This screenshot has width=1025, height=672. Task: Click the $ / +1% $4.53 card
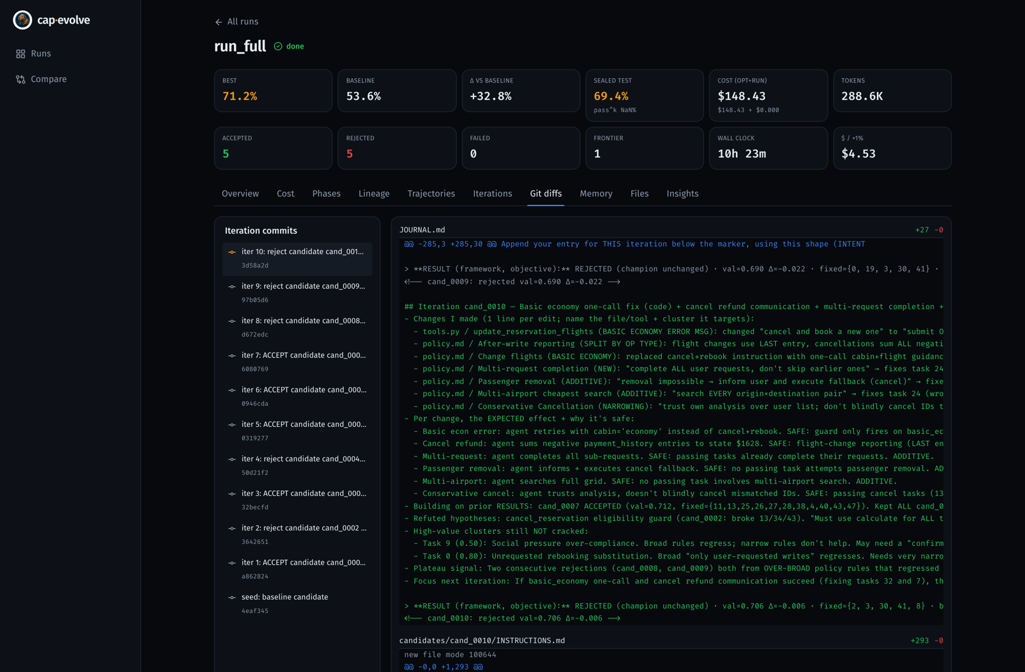tap(892, 148)
